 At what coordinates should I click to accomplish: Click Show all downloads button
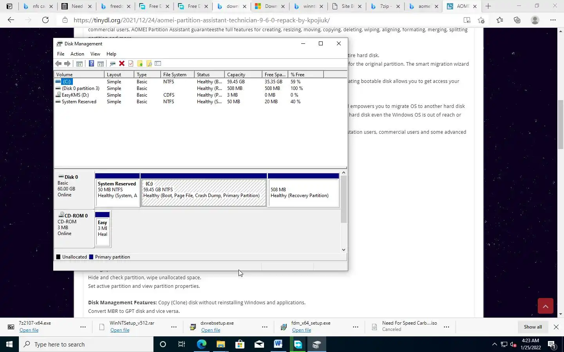[x=533, y=327]
